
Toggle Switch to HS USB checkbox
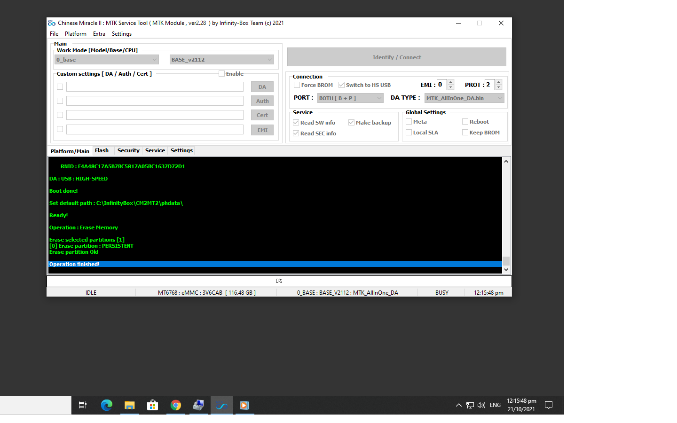tap(341, 85)
